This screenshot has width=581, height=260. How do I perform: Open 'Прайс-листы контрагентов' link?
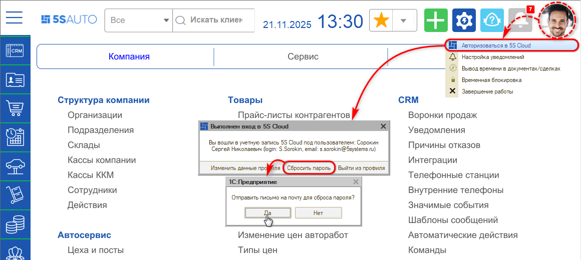[x=294, y=115]
